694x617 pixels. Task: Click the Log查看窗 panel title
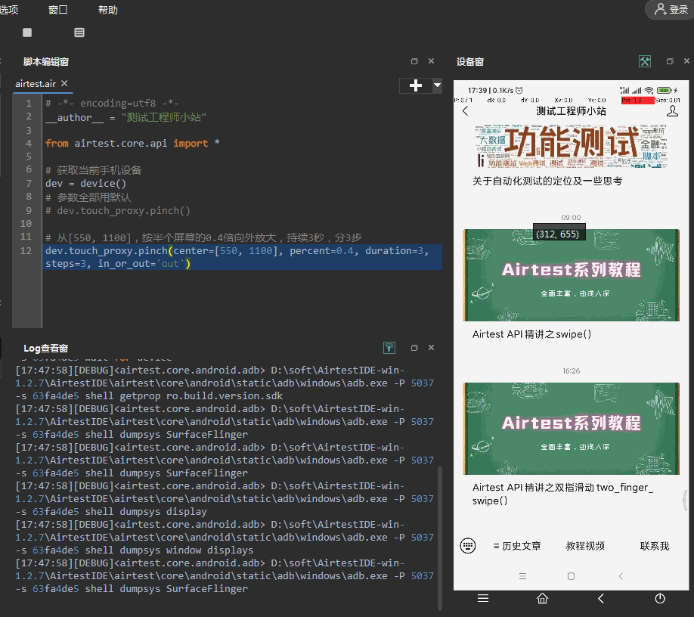45,349
